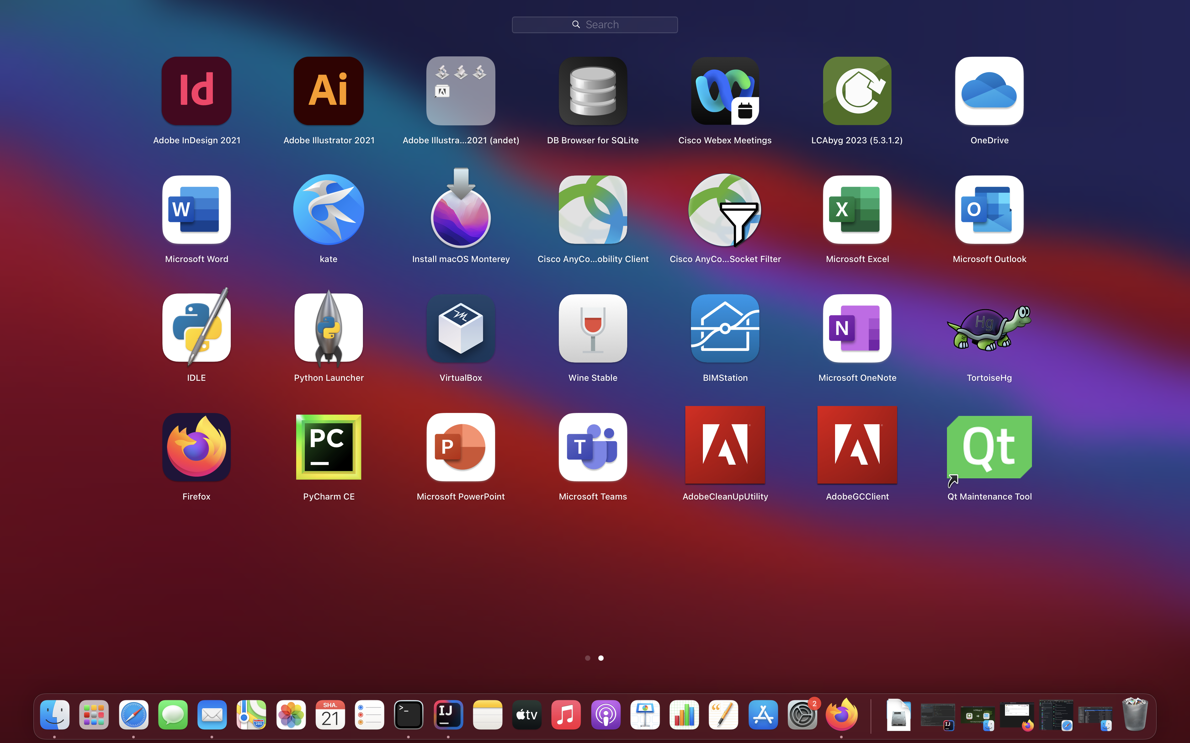Open Terminal from the Dock

[x=409, y=715]
